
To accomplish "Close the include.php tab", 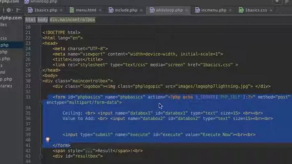I will click(141, 10).
